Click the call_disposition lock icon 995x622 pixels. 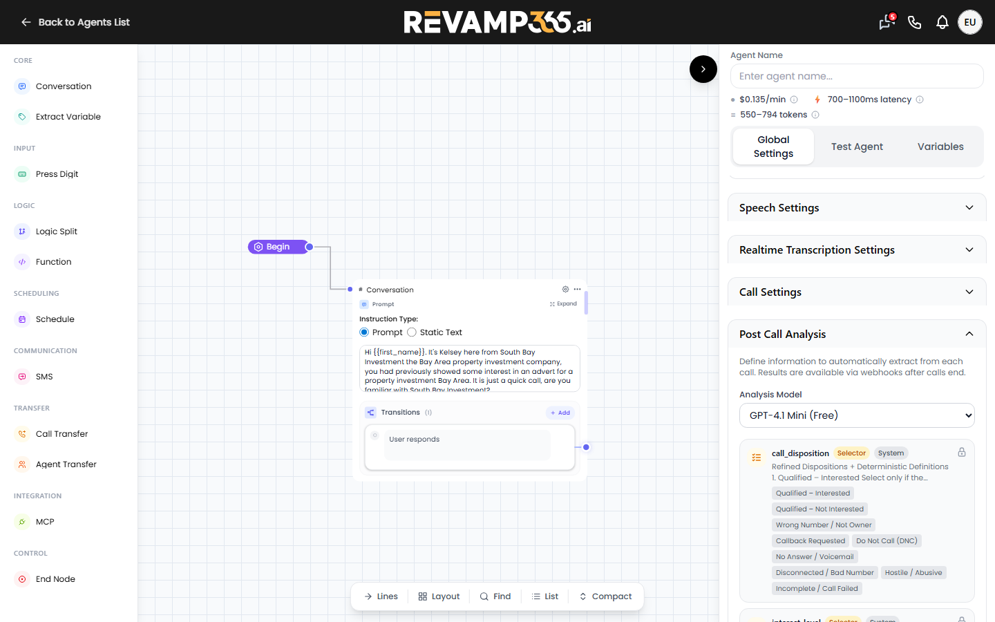[962, 452]
